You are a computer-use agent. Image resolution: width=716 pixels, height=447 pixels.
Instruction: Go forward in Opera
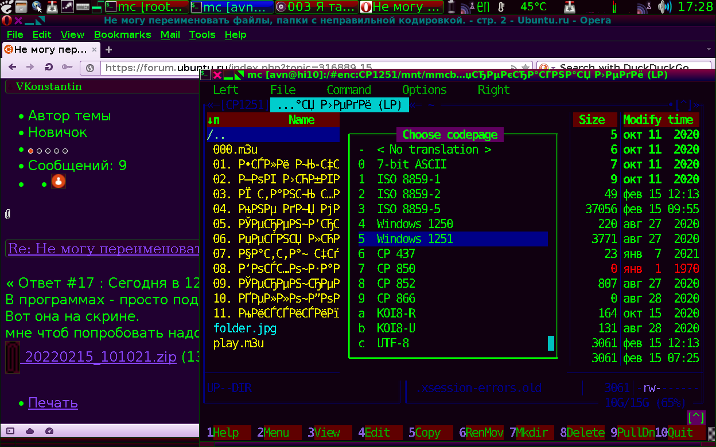(30, 68)
